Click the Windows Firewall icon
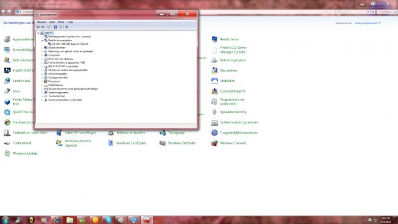Viewport: 398px width, 224px height. (214, 143)
